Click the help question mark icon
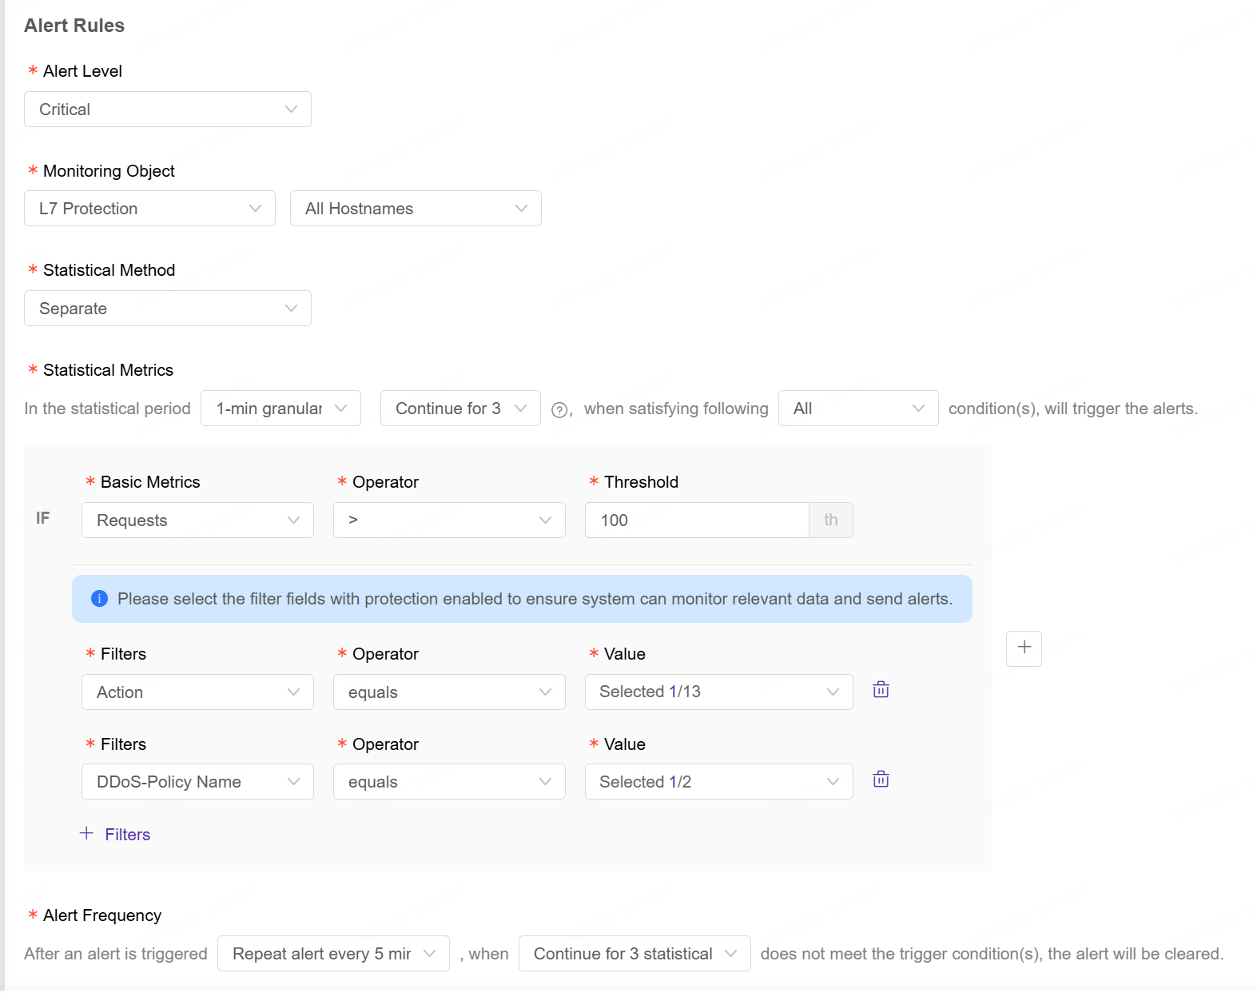 coord(559,410)
